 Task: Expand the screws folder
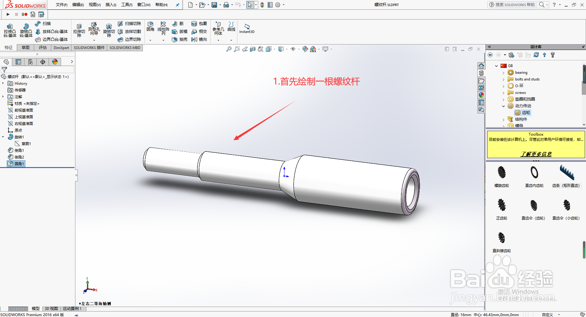coord(504,93)
